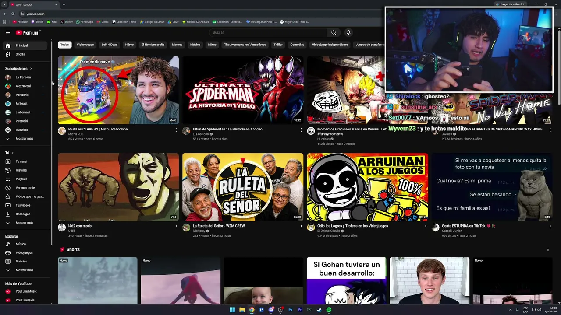Screen dimensions: 561x315
Task: Open the browser tab search dropdown
Action: coord(4,4)
